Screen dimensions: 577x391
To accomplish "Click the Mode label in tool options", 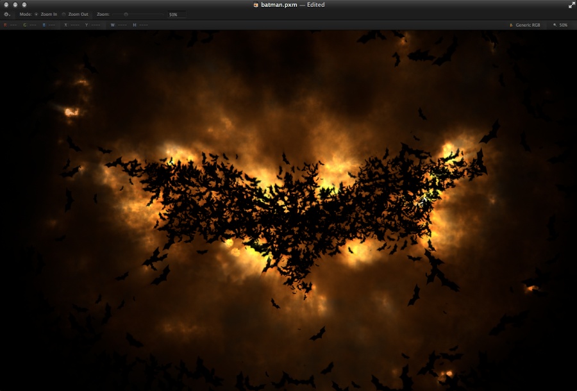I will 26,14.
